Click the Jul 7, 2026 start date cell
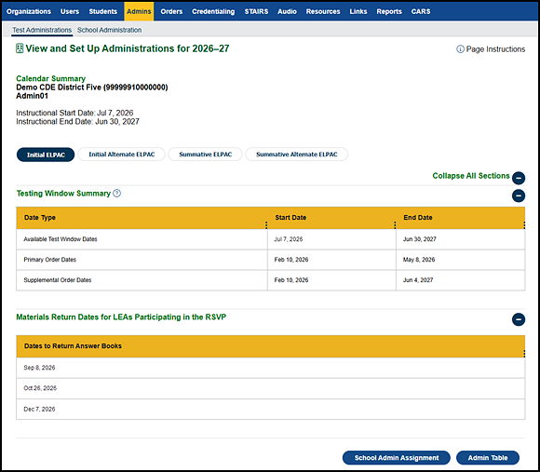 [331, 239]
